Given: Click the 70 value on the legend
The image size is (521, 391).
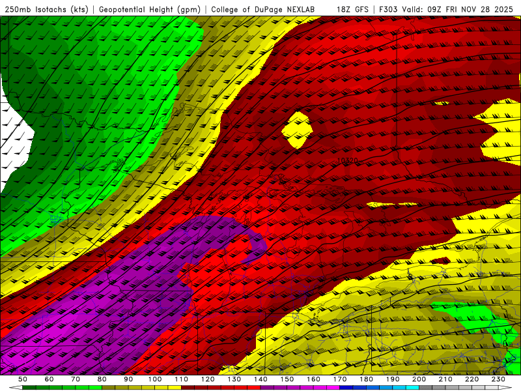Looking at the screenshot, I should (x=76, y=379).
